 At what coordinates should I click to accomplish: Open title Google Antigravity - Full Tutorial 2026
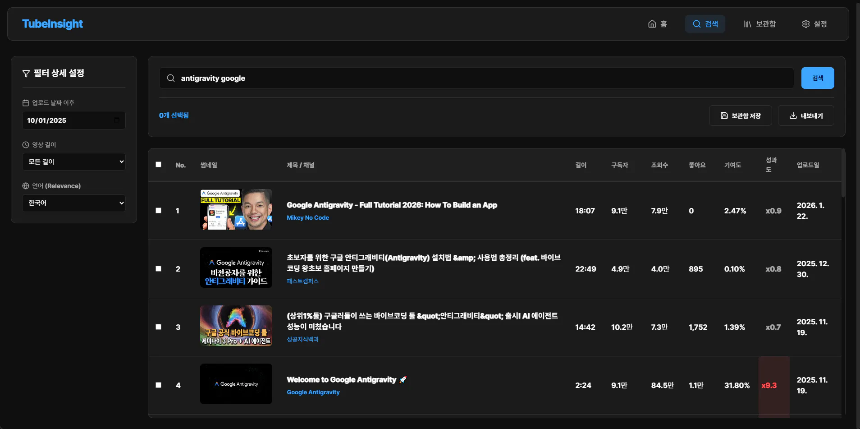click(x=392, y=205)
